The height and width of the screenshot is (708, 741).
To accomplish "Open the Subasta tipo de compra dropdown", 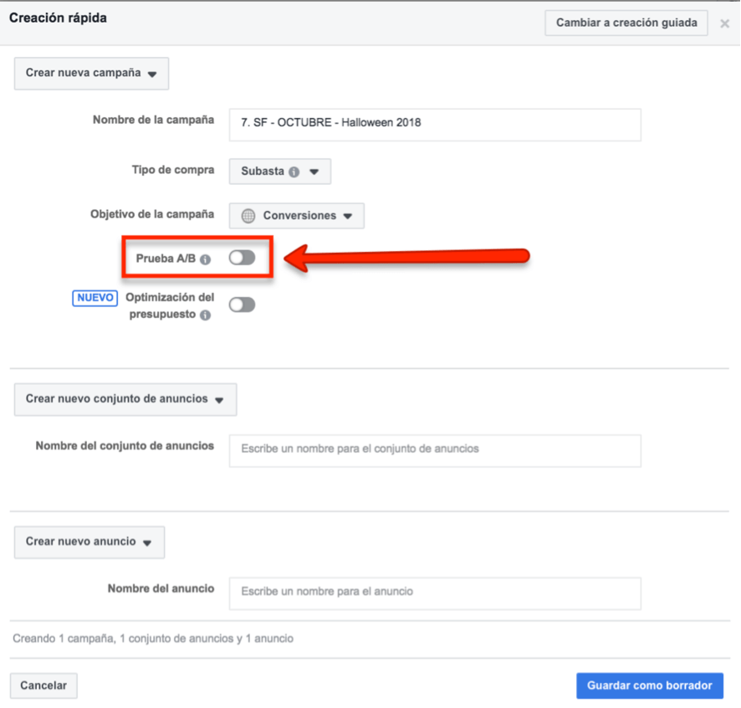I will [280, 172].
